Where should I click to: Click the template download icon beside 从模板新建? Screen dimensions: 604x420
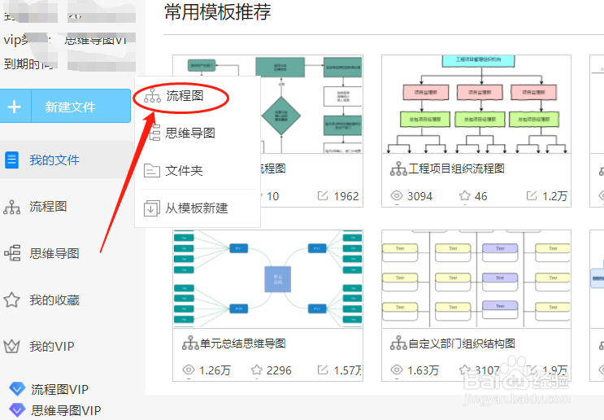click(x=152, y=208)
